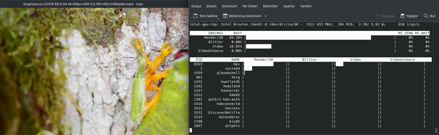The height and width of the screenshot is (135, 439).
Task: Click the Xwayland process name
Action: click(231, 86)
